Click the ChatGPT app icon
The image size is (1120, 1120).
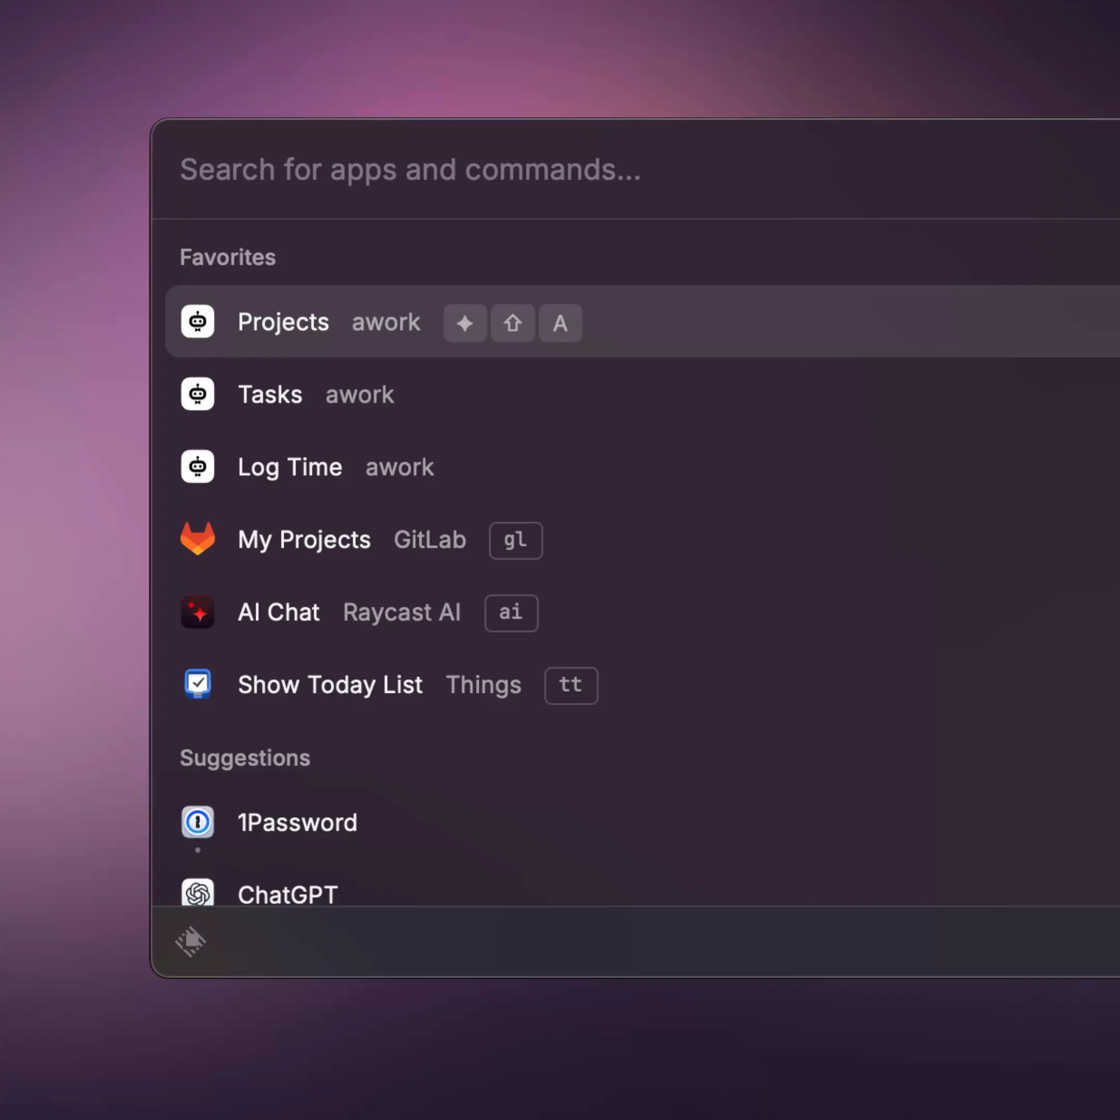click(x=197, y=893)
